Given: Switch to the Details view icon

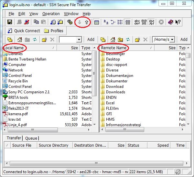Looking at the screenshot, I should tap(127, 22).
